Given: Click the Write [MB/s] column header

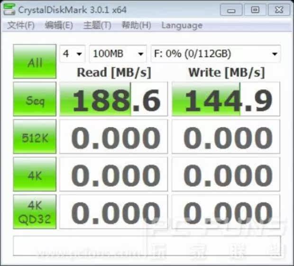Looking at the screenshot, I should [227, 73].
